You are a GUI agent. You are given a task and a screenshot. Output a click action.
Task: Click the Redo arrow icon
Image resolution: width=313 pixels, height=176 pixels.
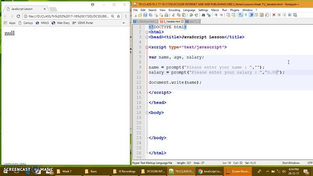pos(196,15)
